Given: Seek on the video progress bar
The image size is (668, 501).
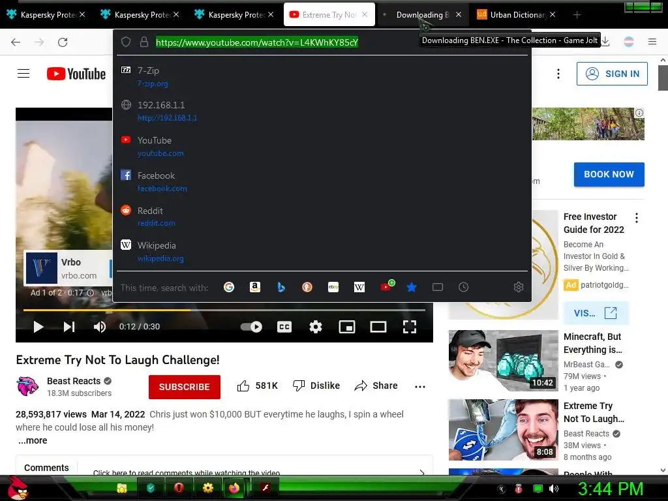Looking at the screenshot, I should click(x=224, y=310).
